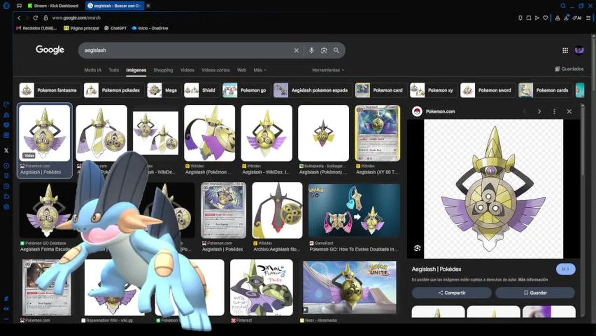Switch to Stream - Kick Dashboard tab
Screen dimensions: 596x336
coord(53,6)
